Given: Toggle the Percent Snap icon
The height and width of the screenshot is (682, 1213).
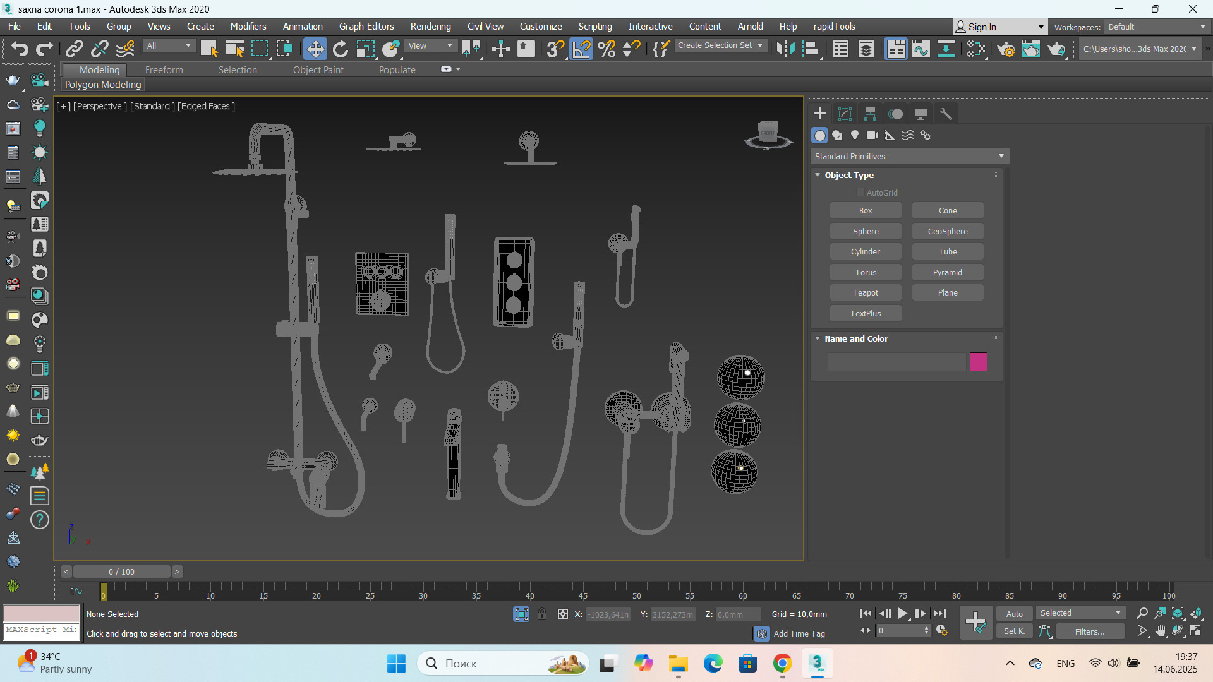Looking at the screenshot, I should pos(606,49).
